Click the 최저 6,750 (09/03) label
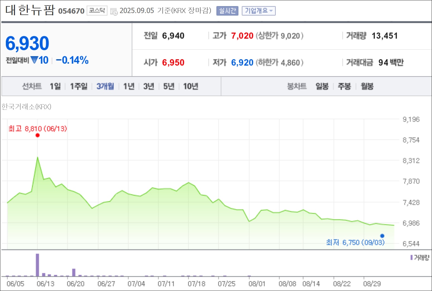Screen dimensions: 432x291 355,243
